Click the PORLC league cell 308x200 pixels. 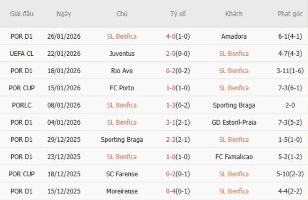tap(22, 105)
